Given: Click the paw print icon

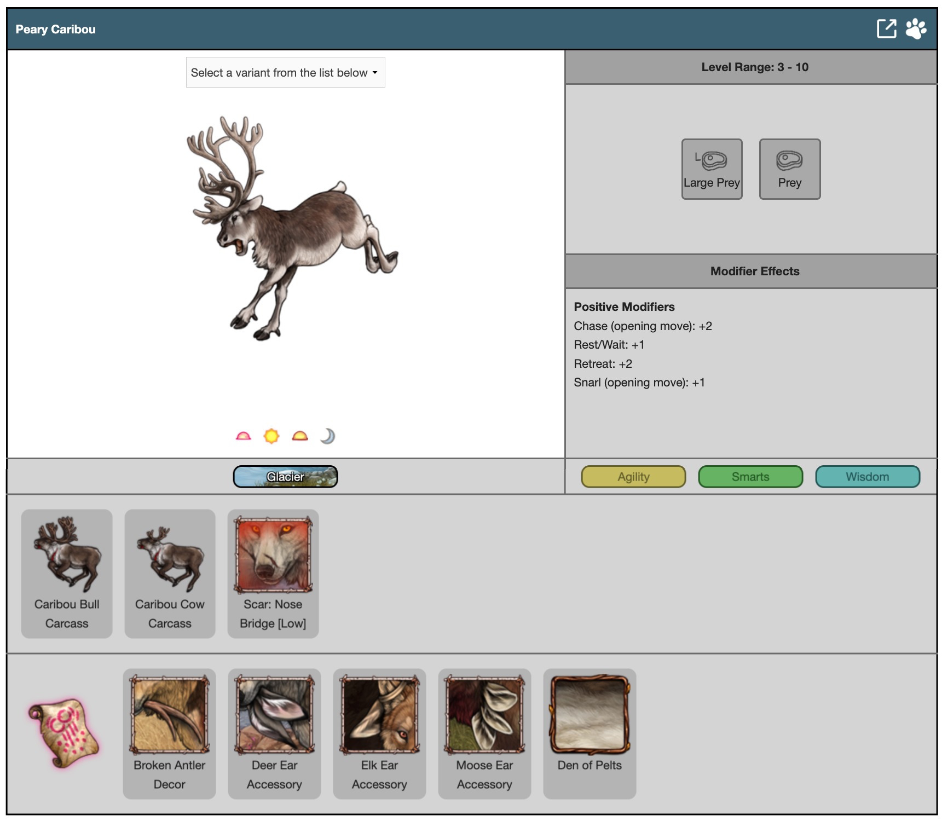Looking at the screenshot, I should tap(916, 28).
